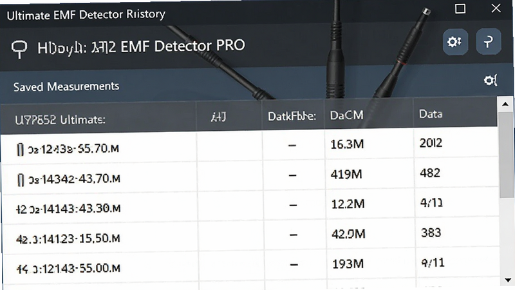Click the detector probe icon in header
Viewport: 515px width, 290px height.
19,49
